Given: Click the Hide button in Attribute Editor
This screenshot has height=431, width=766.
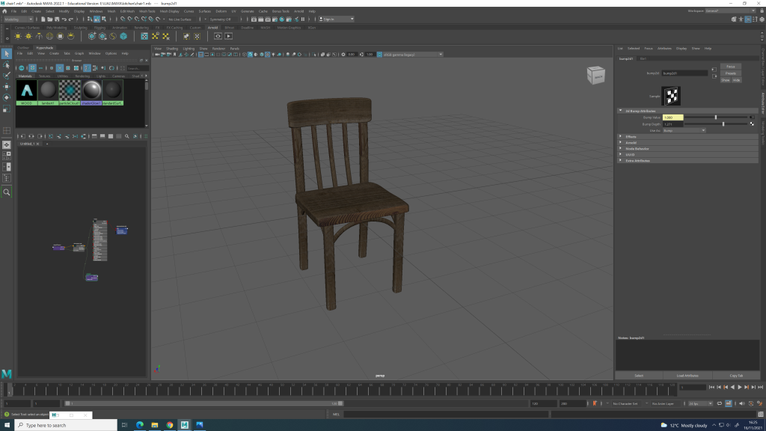Looking at the screenshot, I should [736, 80].
